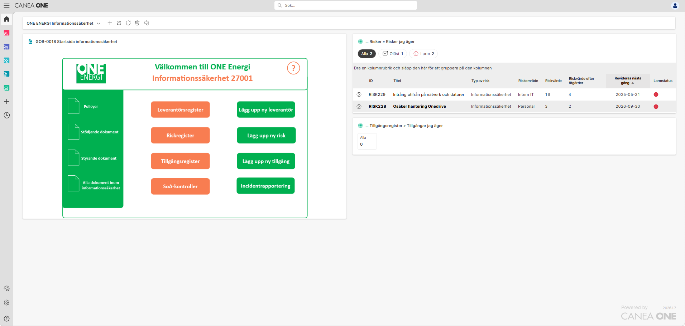This screenshot has width=685, height=326.
Task: Open the palette icon in dashboard toolbar
Action: (147, 23)
